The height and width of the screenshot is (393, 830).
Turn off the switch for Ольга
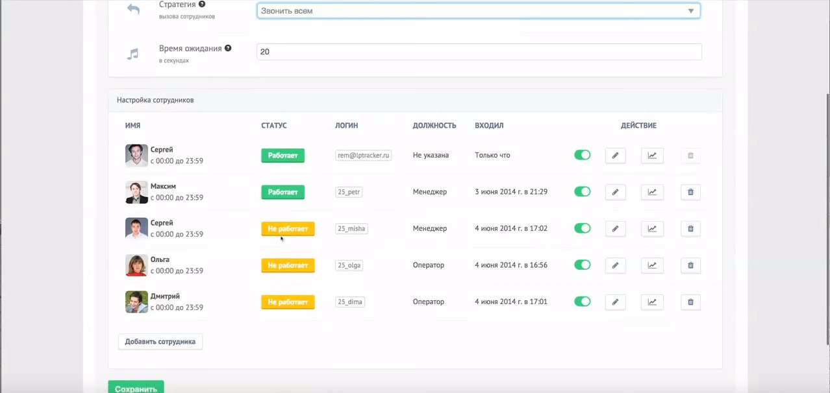coord(582,265)
